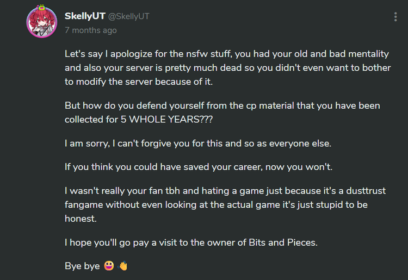Click the "Bye bye" text

[82, 266]
